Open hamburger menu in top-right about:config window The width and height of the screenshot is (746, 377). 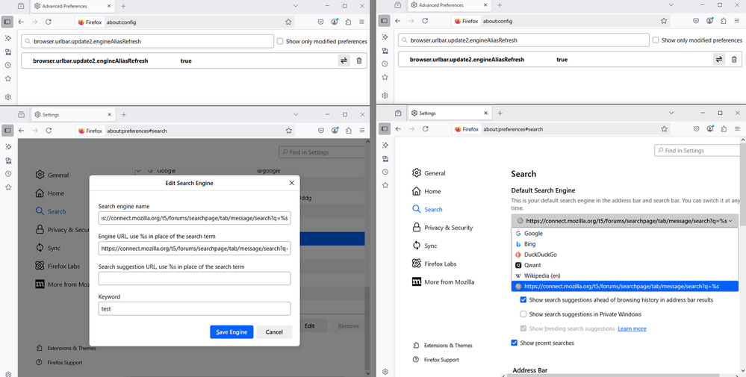point(737,21)
